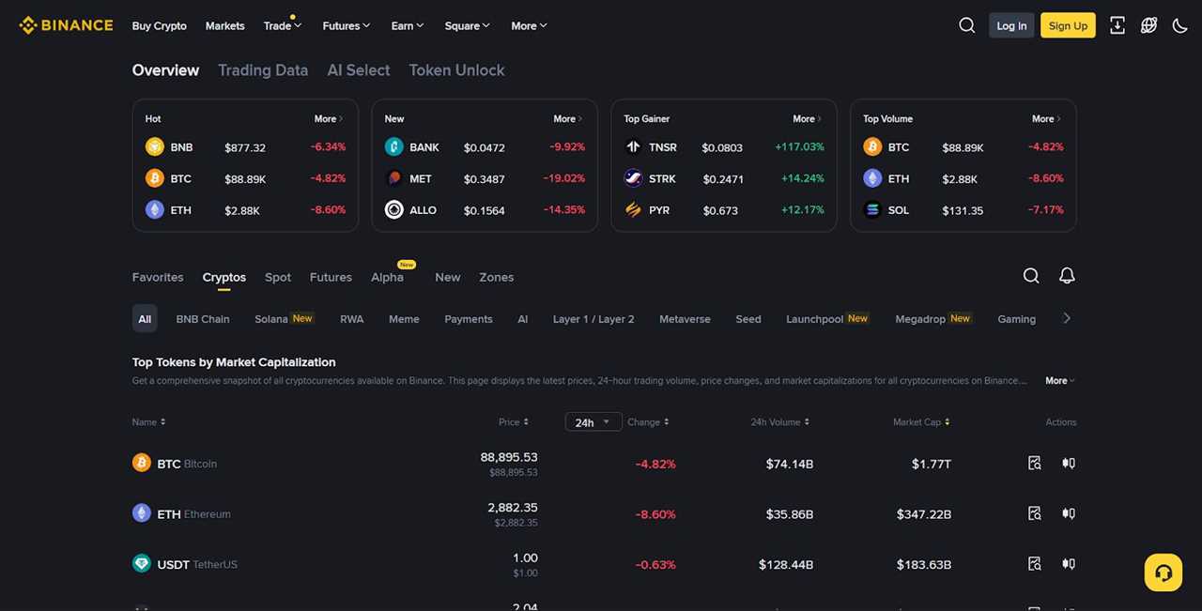Open search from the top navigation bar
The image size is (1202, 611).
tap(967, 25)
